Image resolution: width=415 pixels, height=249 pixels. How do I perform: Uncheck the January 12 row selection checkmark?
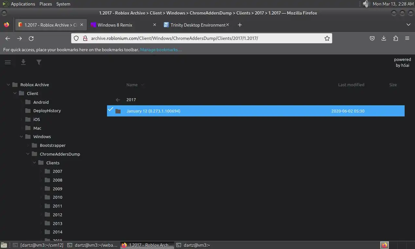[x=111, y=109]
